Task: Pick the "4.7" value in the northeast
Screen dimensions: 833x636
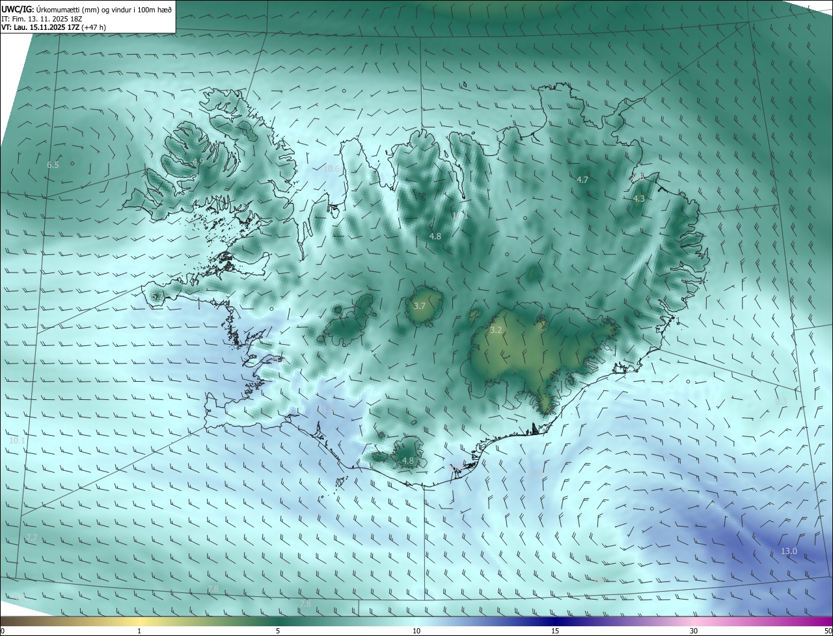Action: [x=582, y=179]
